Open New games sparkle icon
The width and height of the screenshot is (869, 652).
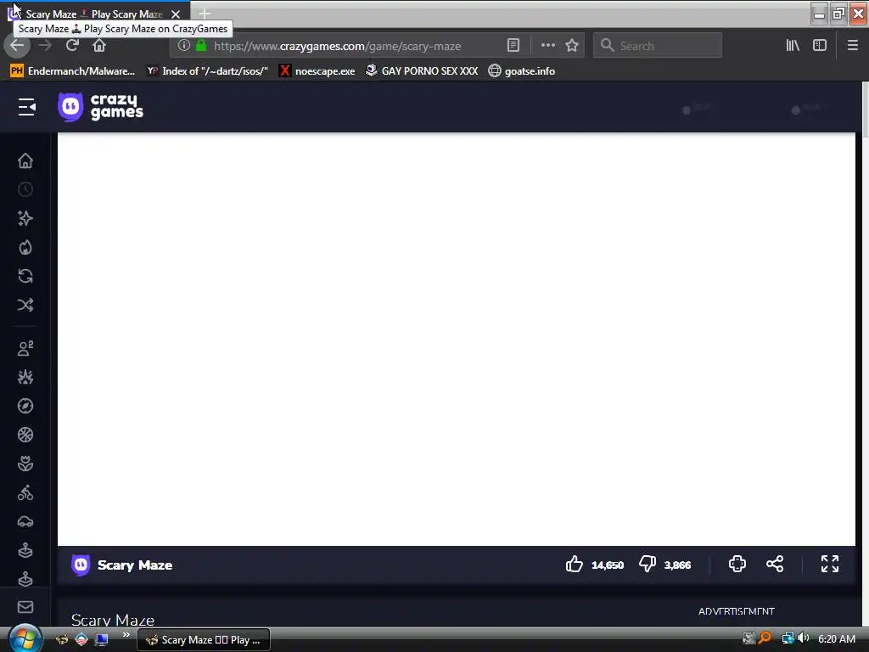coord(25,218)
